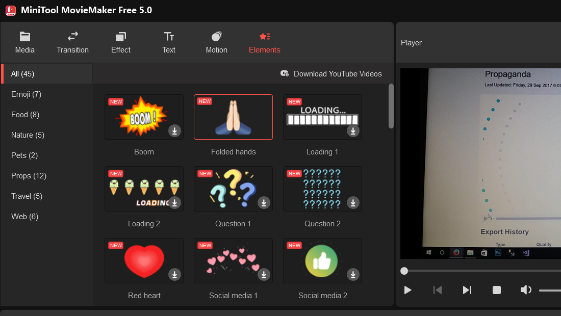Click the playback progress slider handle
The width and height of the screenshot is (561, 316).
click(x=404, y=271)
